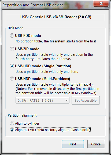This screenshot has height=155, width=111.
Task: Select USB-HDD mode (Single Partition)
Action: point(12,66)
